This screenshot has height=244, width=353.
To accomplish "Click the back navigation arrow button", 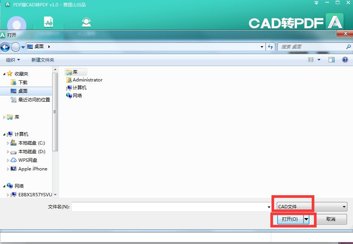I will pyautogui.click(x=5, y=47).
